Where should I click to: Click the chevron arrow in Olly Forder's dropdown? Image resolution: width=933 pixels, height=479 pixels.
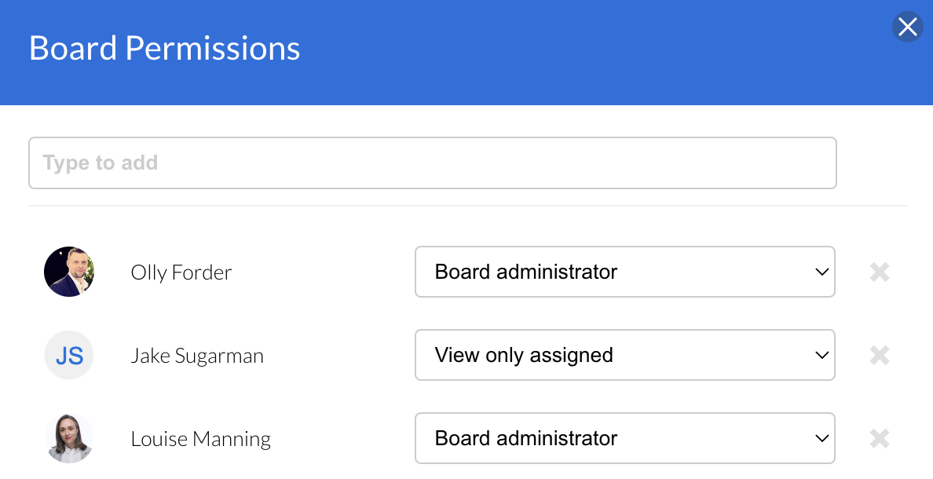821,272
